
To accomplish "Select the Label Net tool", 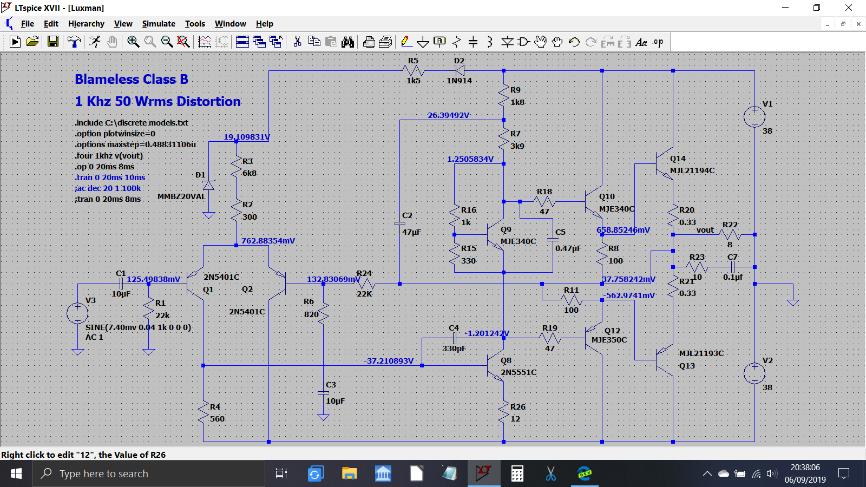I will click(x=440, y=42).
